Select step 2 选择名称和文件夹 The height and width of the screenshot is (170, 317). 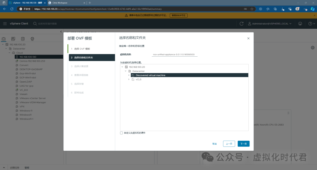[92, 58]
